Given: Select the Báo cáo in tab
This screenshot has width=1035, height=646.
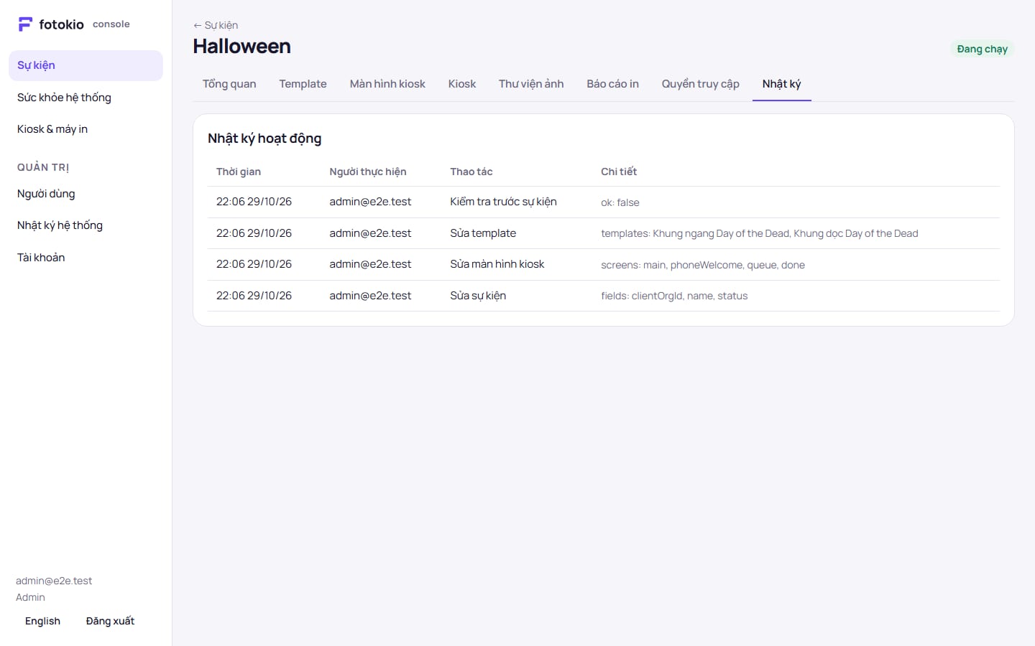Looking at the screenshot, I should pos(612,84).
